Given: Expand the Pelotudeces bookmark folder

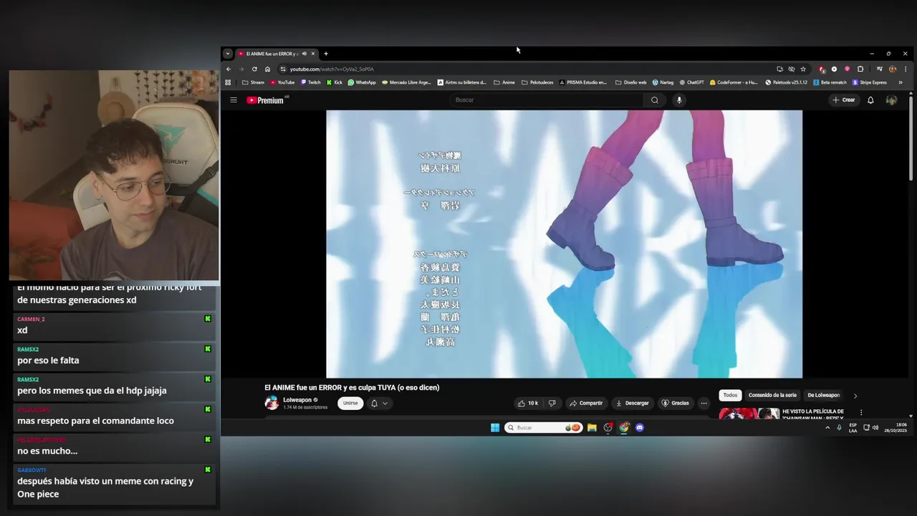Looking at the screenshot, I should tap(537, 82).
